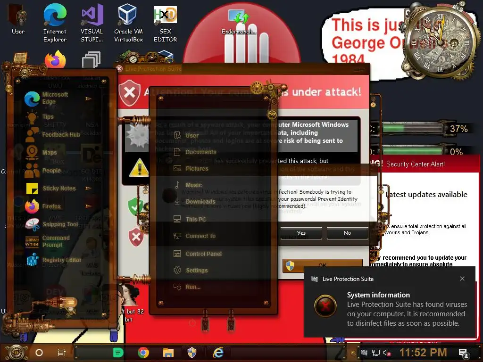Viewport: 483px width, 362px height.
Task: Expand the Microsoft Edge jump list arrow
Action: click(x=88, y=99)
